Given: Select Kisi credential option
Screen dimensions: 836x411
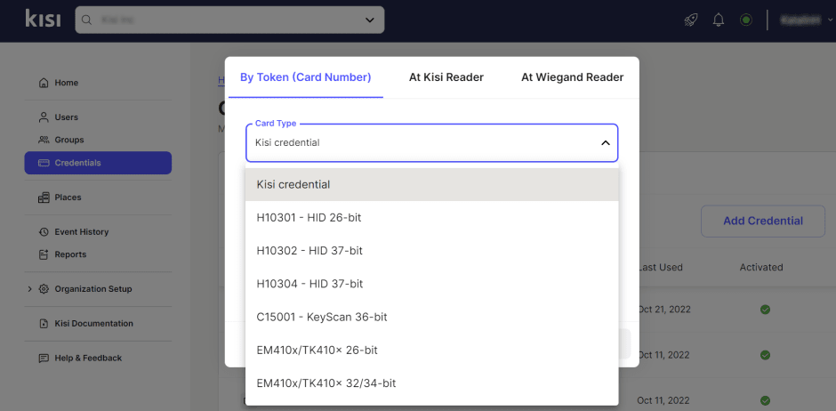Looking at the screenshot, I should click(x=432, y=184).
